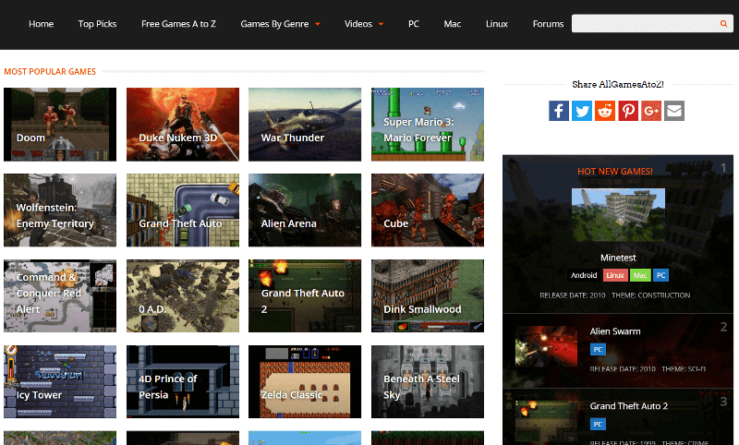Share the site on Facebook

[559, 111]
